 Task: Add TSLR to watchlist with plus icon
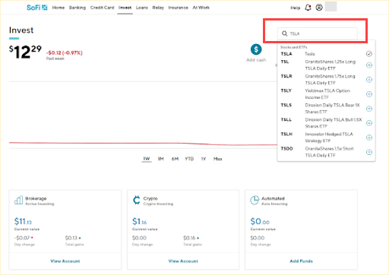(x=369, y=80)
